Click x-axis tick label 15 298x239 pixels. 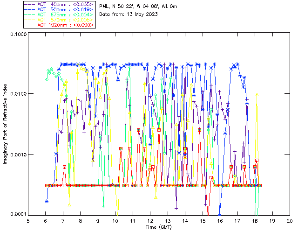(203, 221)
